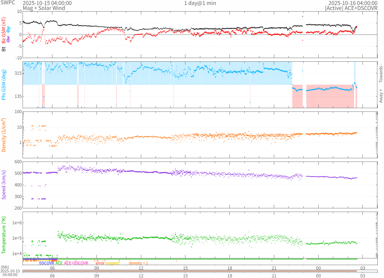Select the green ACE legend entry

tap(59, 263)
